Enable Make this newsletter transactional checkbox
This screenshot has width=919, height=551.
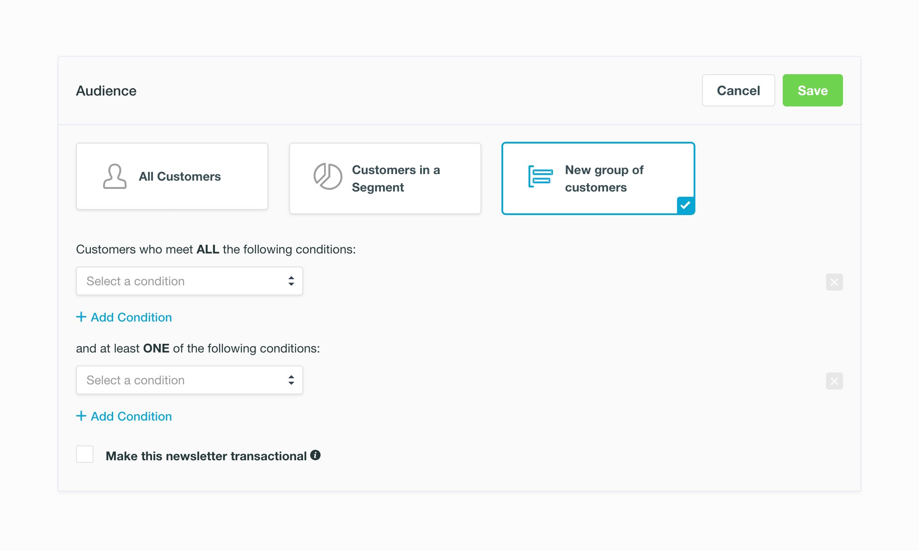click(x=85, y=454)
